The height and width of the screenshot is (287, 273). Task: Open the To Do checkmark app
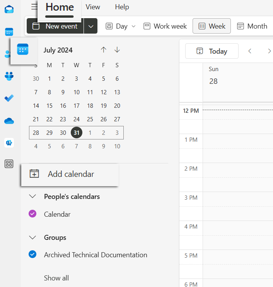click(x=9, y=98)
